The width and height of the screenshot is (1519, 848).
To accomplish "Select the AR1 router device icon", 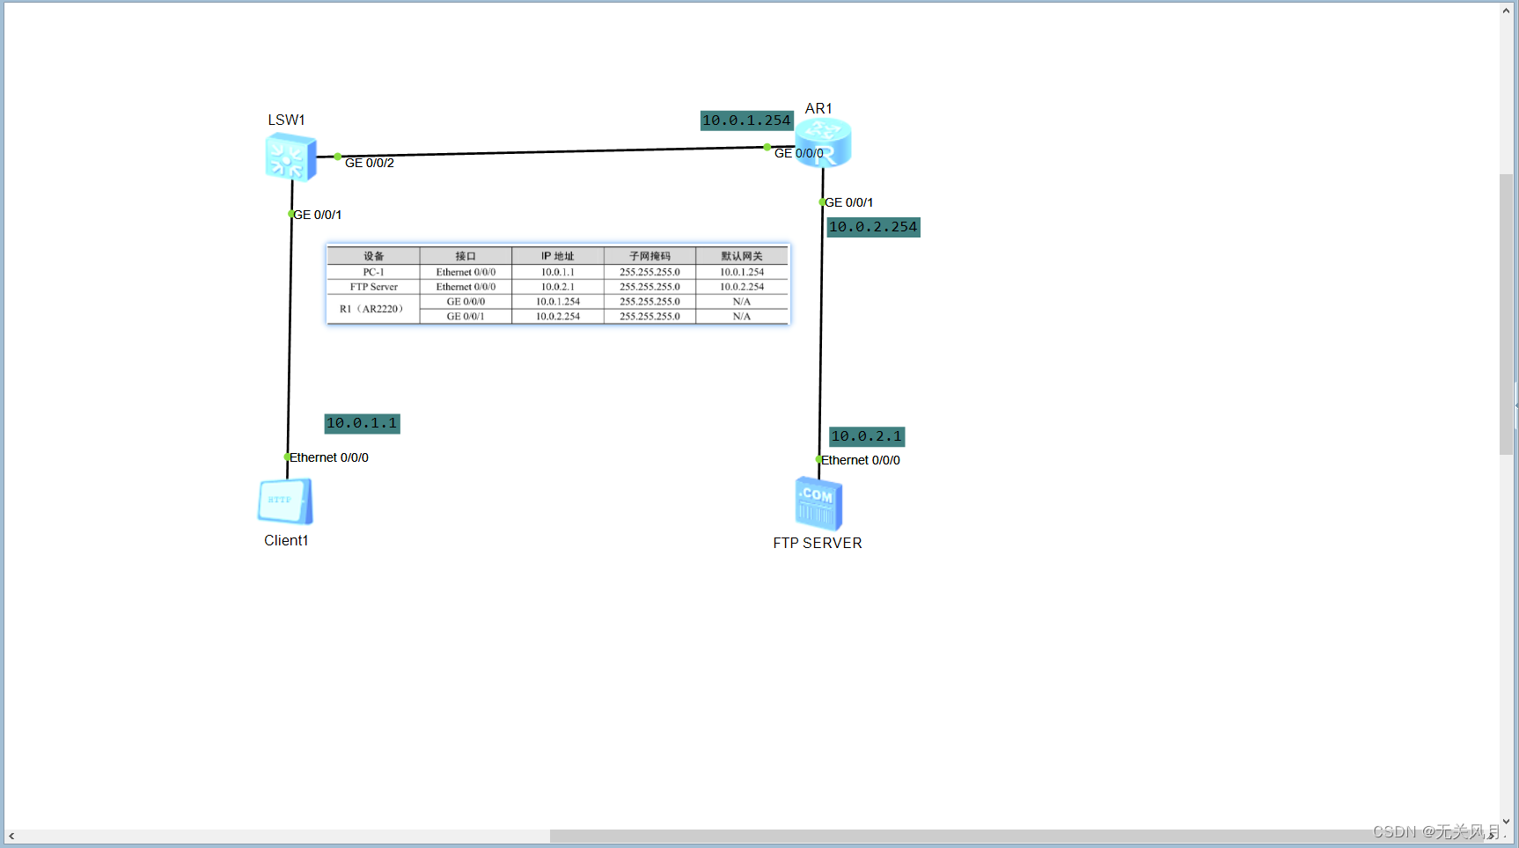I will (x=823, y=143).
